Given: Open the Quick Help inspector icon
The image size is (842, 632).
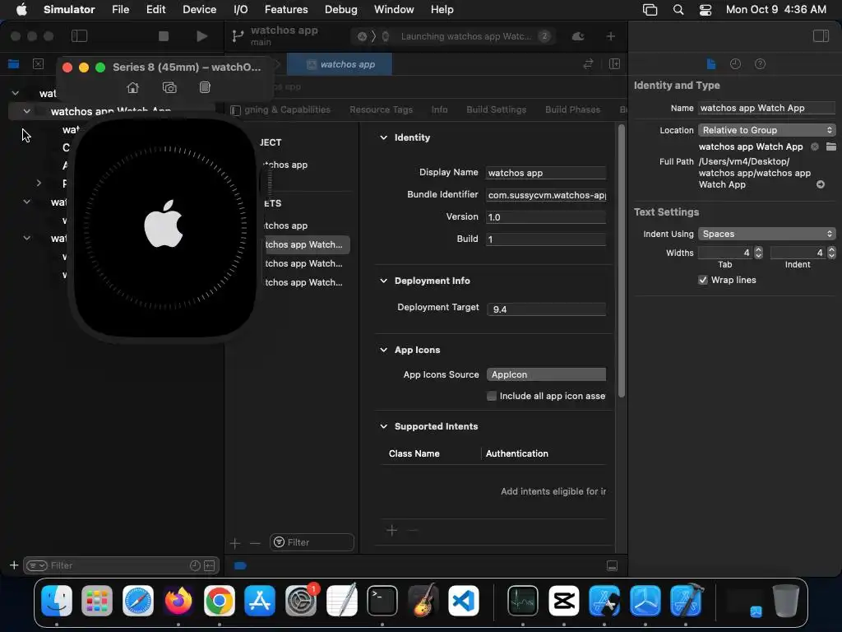Looking at the screenshot, I should 760,64.
